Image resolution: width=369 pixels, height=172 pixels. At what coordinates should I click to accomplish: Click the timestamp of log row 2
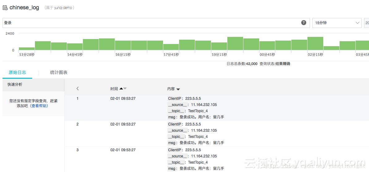123,124
